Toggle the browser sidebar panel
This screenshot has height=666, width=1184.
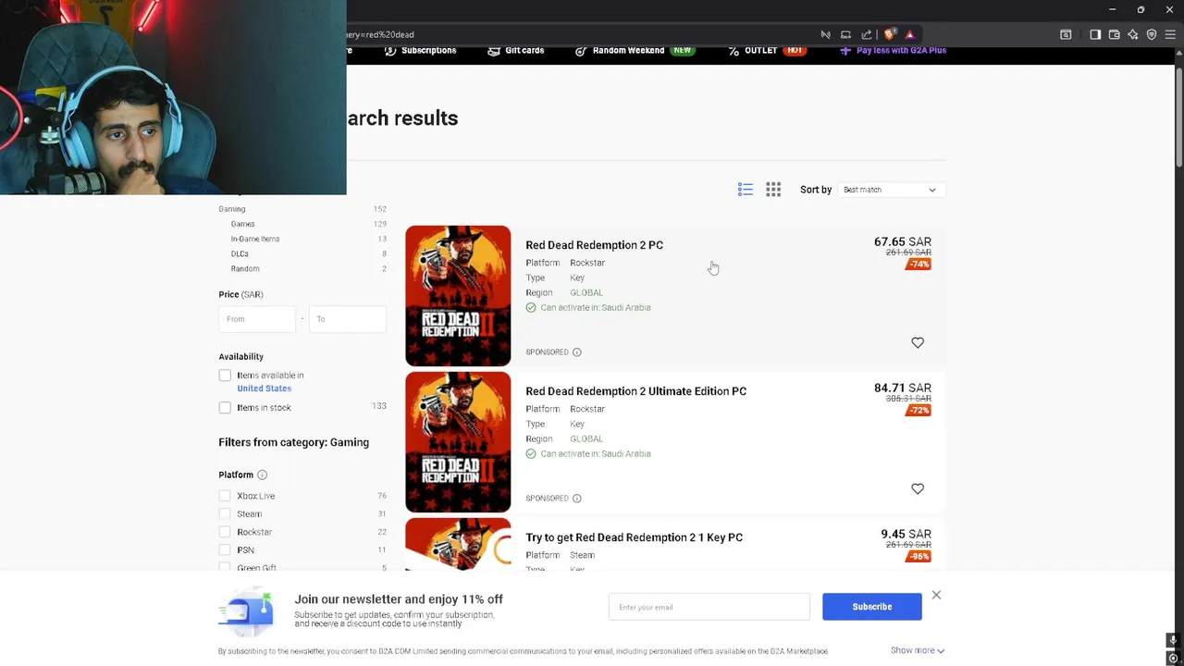tap(1095, 35)
